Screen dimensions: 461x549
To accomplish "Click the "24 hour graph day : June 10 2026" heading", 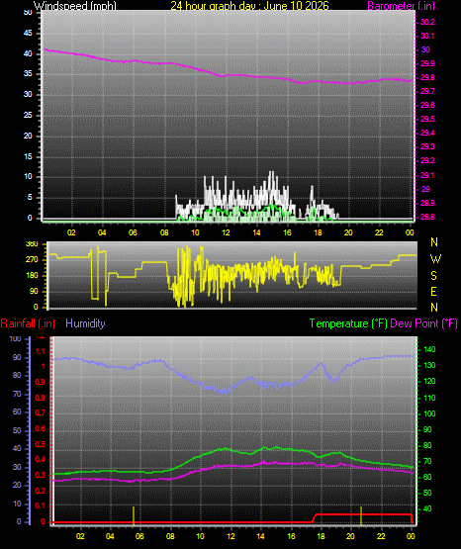I will pyautogui.click(x=249, y=5).
